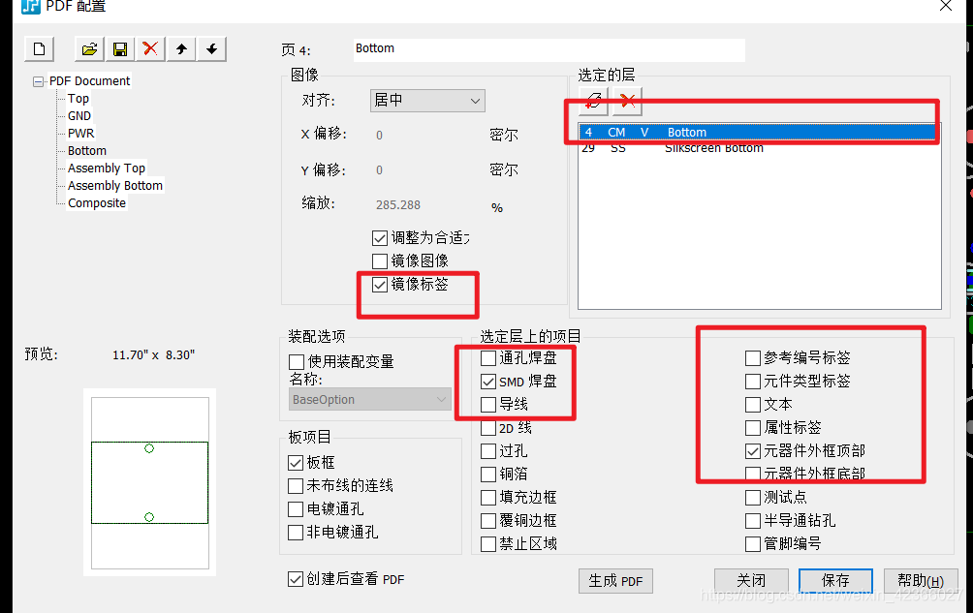
Task: Remove layer from the selected layers list
Action: [x=627, y=101]
